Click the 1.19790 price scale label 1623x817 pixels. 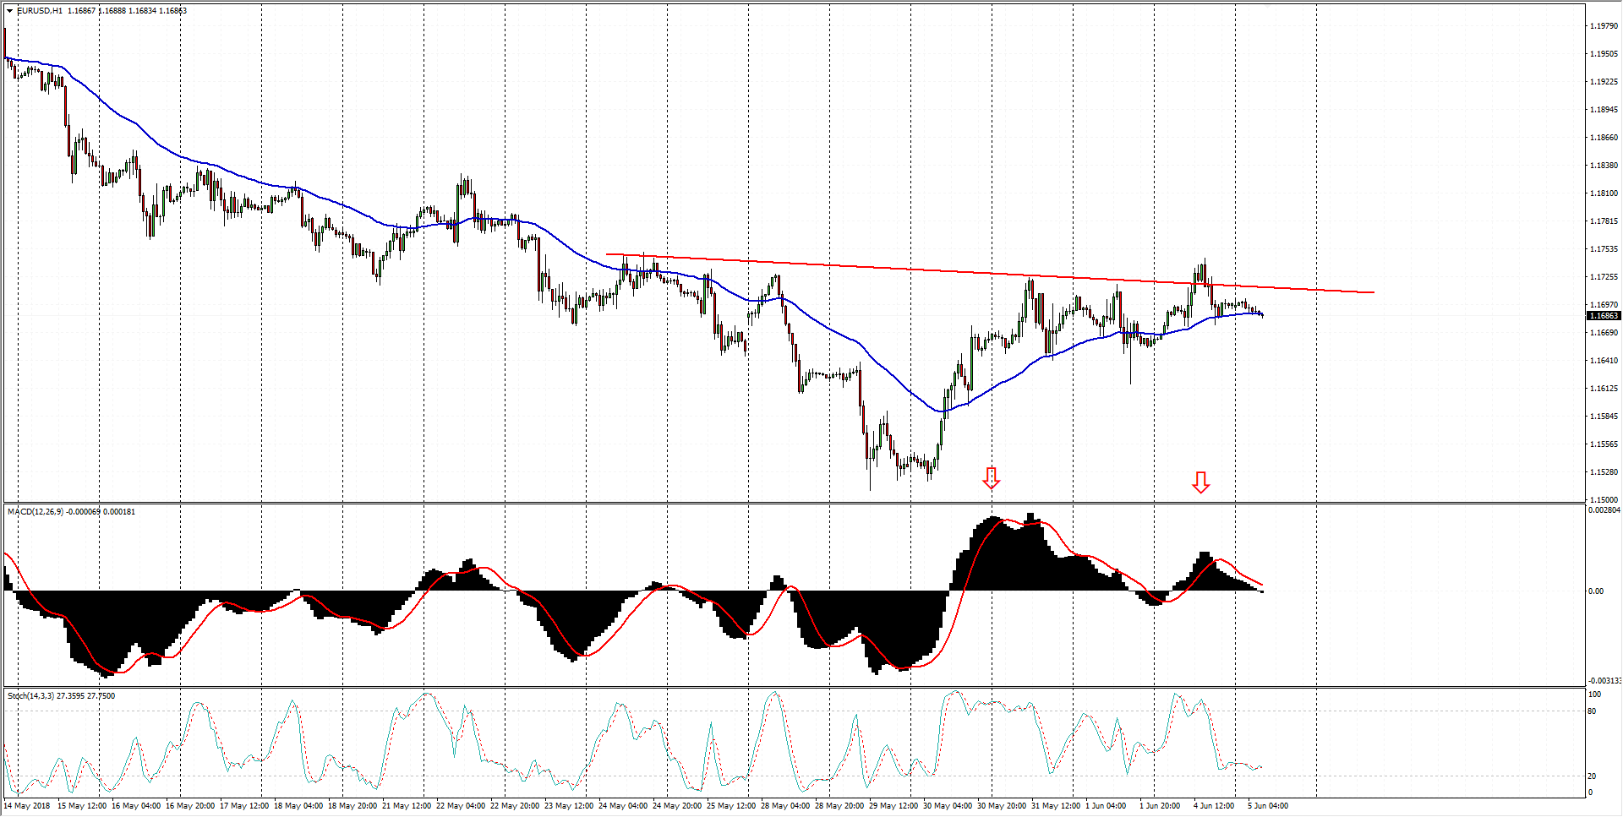[1604, 26]
